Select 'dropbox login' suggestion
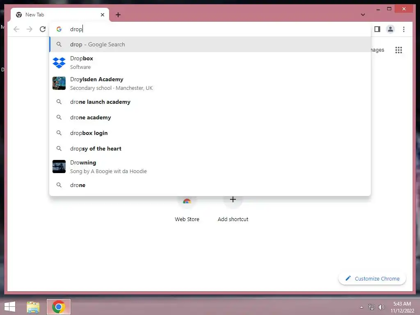 point(210,133)
